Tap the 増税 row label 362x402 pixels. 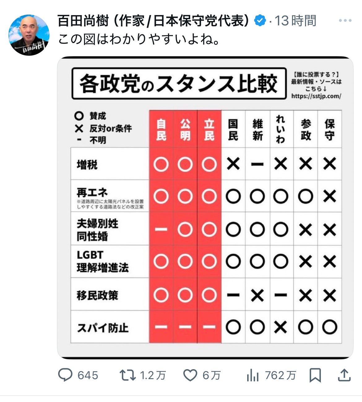point(87,164)
